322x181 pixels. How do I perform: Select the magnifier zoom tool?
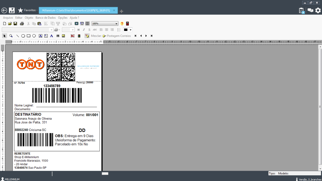[x=11, y=36]
